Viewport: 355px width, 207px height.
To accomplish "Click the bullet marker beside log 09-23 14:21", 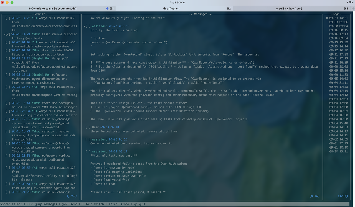I will pos(327,18).
